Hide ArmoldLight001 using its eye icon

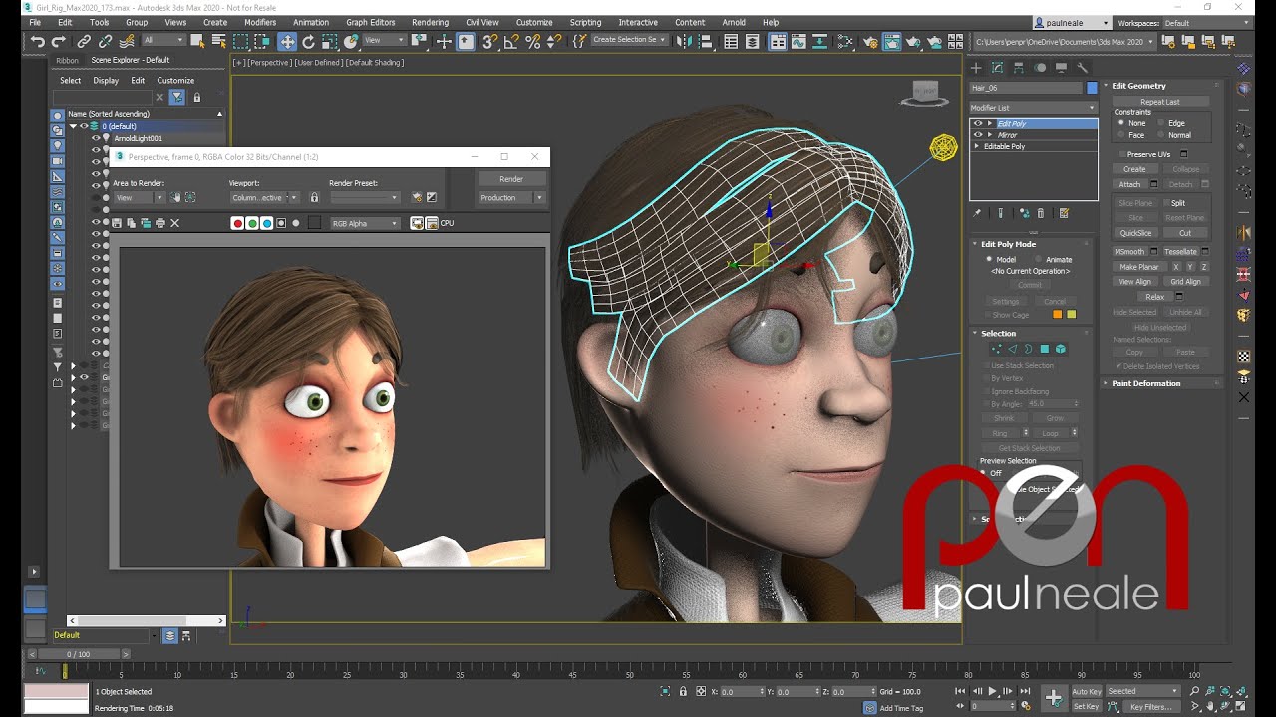[96, 138]
